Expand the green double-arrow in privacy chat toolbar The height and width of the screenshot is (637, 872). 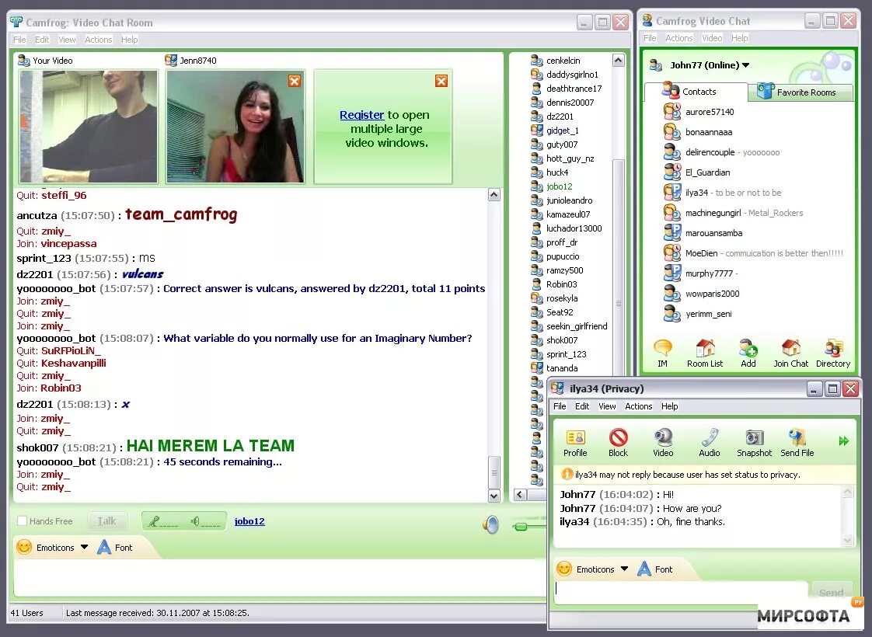pos(845,439)
